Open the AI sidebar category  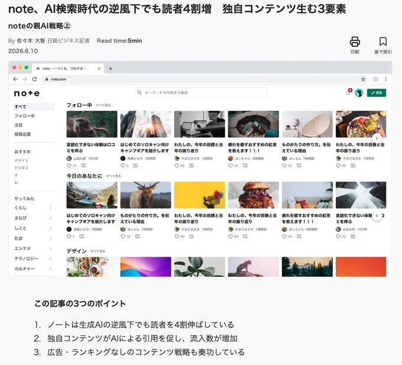coord(16,183)
